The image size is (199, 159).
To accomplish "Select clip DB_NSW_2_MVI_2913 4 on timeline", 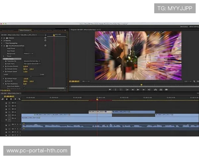I will 100,112.
